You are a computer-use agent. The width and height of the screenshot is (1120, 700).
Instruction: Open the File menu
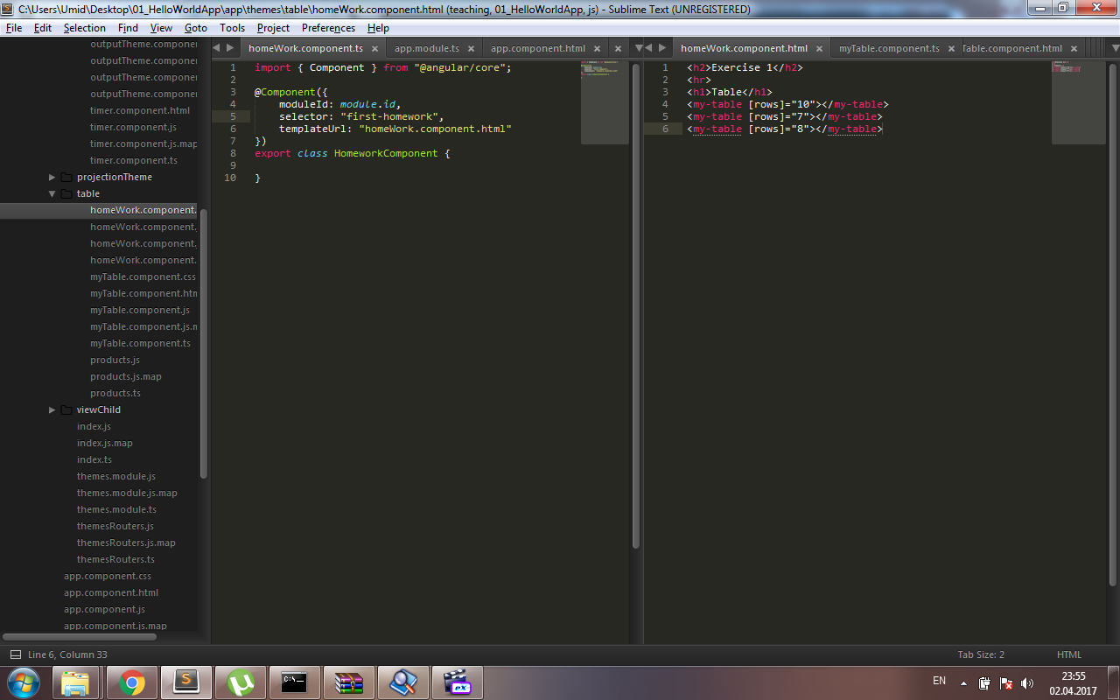tap(14, 28)
